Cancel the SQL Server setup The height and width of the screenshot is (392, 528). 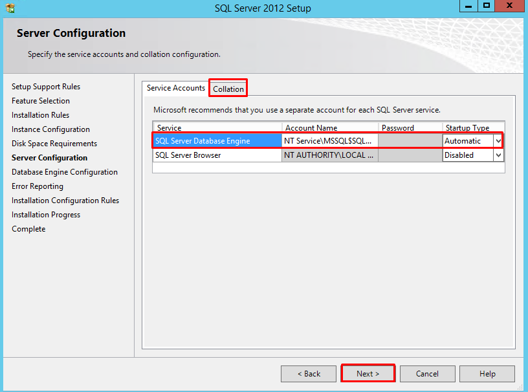427,373
